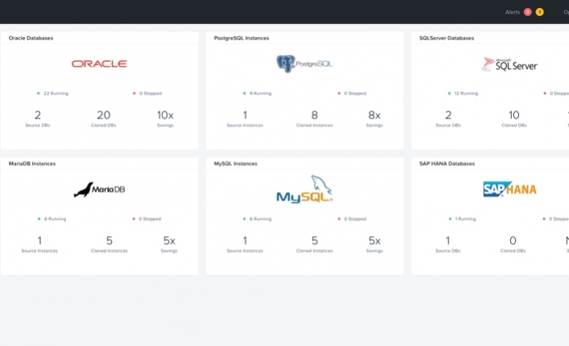The height and width of the screenshot is (346, 569).
Task: Click the SAP HANA logo
Action: 509,189
